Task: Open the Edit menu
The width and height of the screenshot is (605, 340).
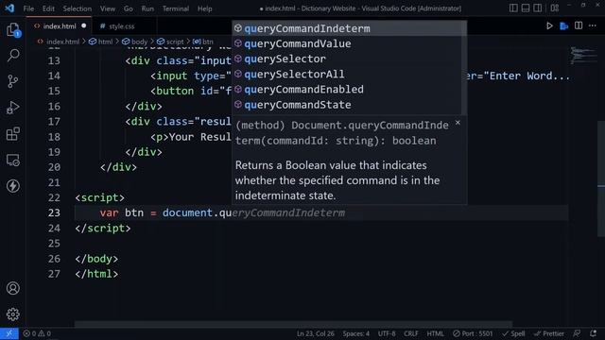Action: tap(48, 8)
